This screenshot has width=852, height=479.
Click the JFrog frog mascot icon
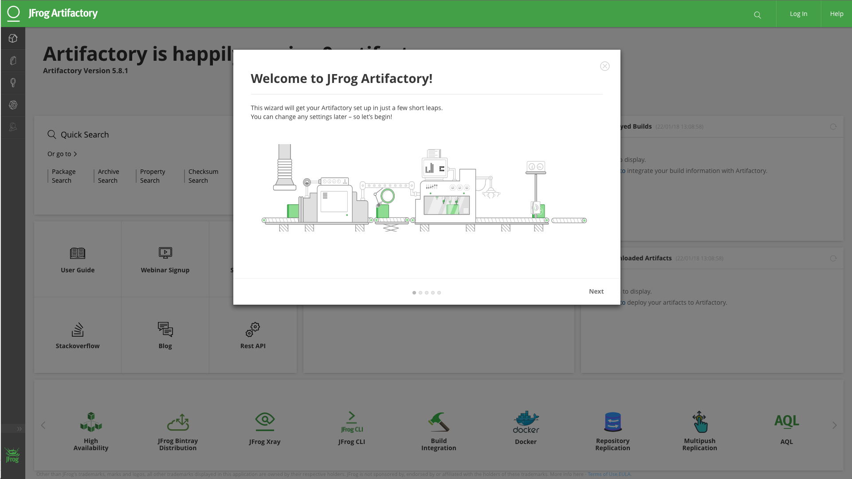12,455
